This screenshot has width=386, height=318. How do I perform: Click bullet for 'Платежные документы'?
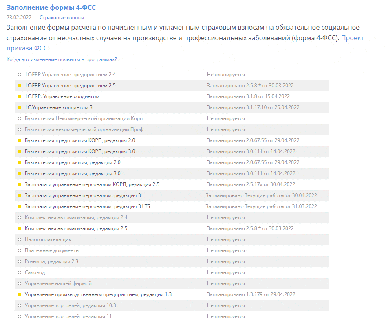point(20,250)
